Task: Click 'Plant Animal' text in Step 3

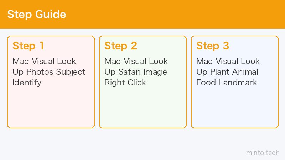Action: [234, 72]
